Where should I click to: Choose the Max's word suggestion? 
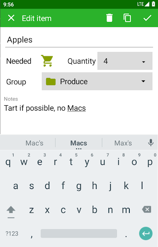tap(123, 143)
